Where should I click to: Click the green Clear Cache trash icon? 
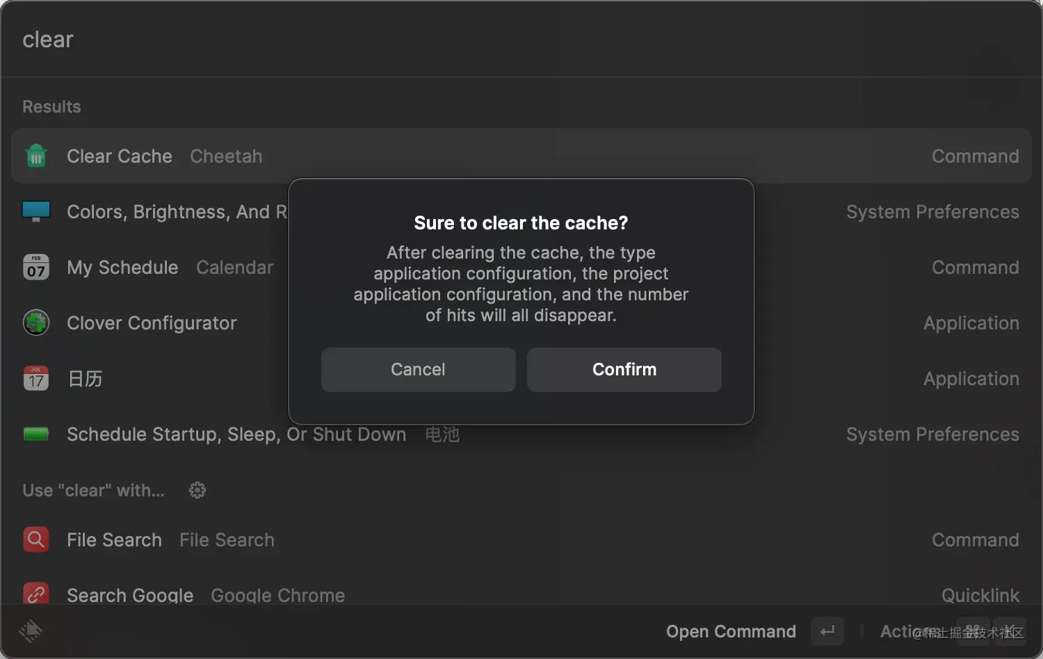pyautogui.click(x=36, y=156)
